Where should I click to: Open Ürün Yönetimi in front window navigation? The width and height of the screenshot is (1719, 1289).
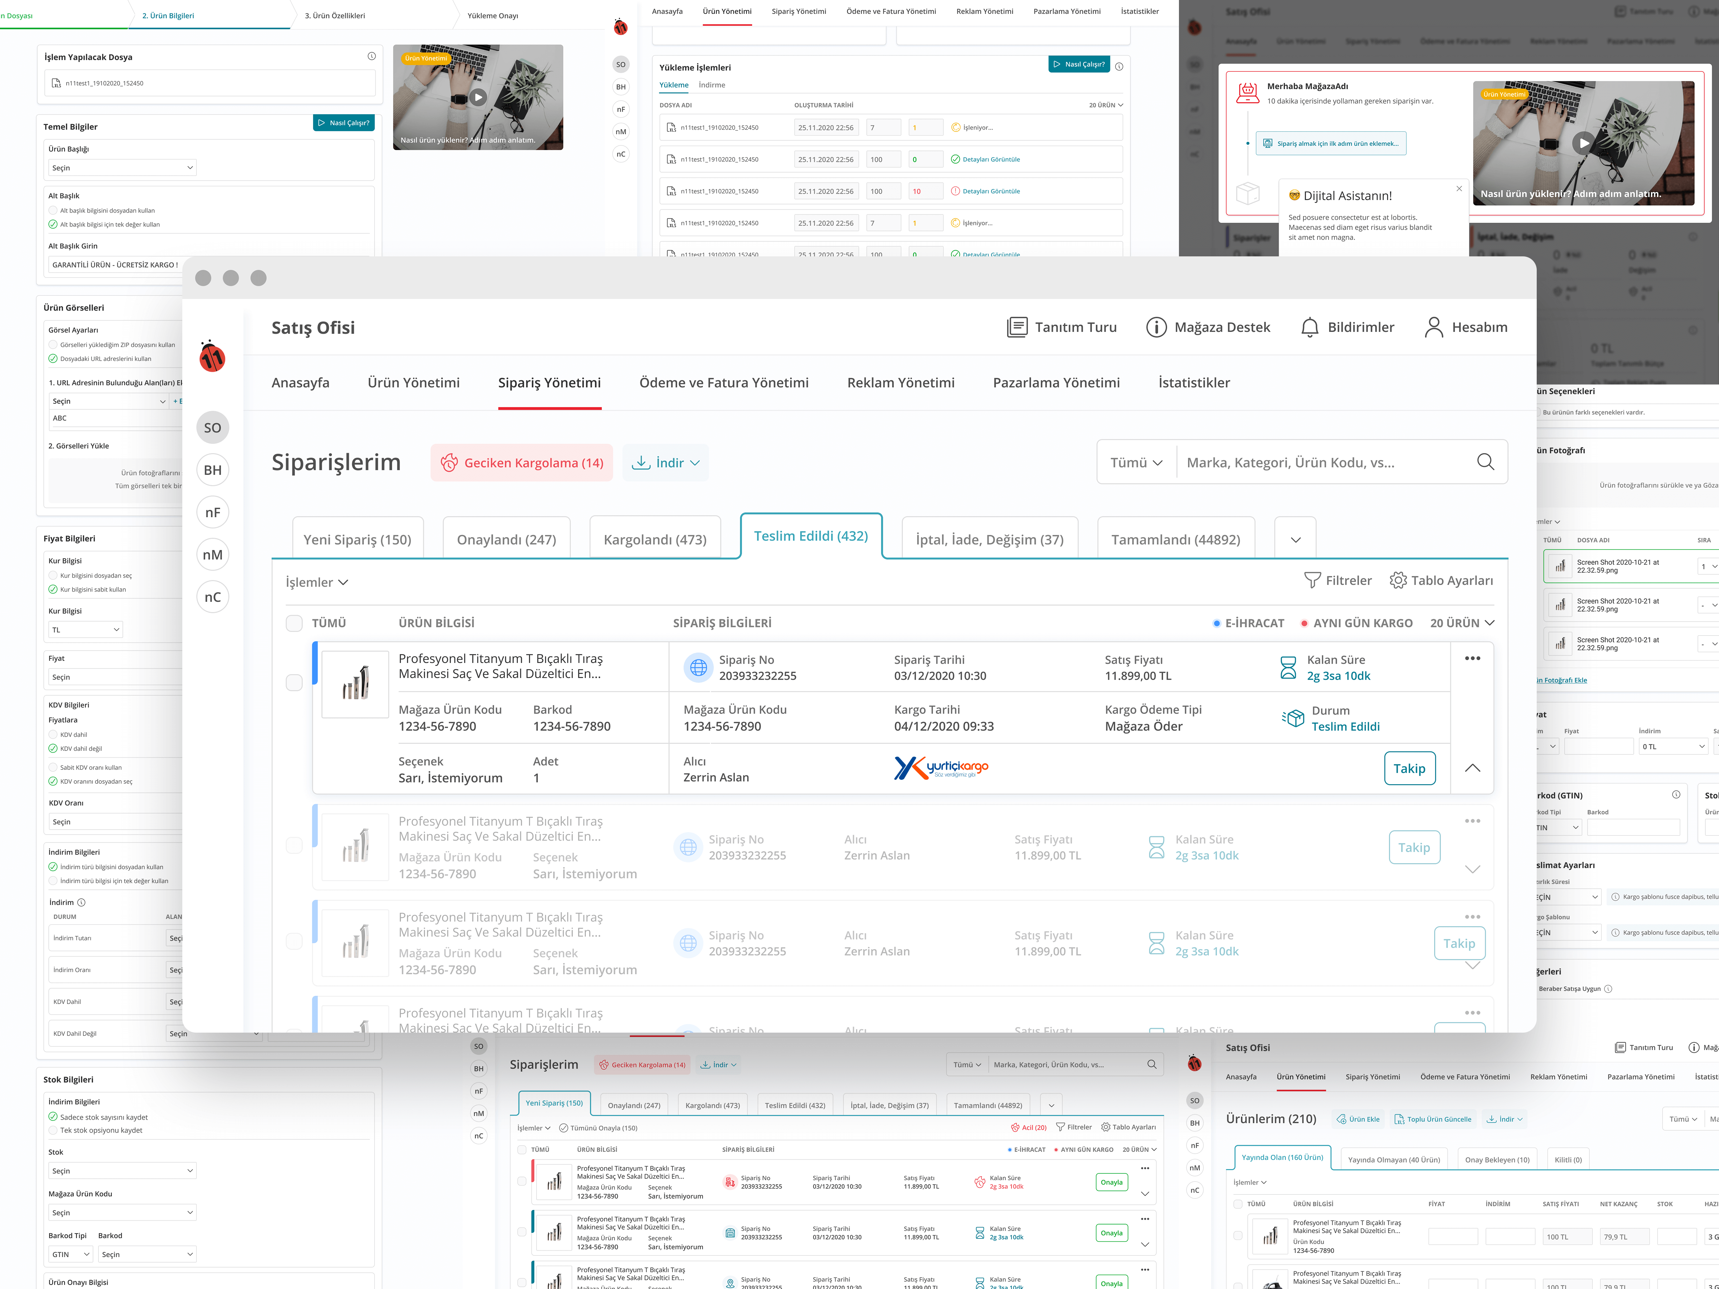413,382
